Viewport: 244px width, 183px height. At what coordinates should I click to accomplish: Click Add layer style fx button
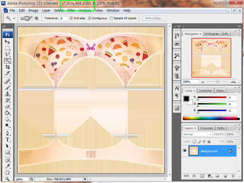[194, 176]
